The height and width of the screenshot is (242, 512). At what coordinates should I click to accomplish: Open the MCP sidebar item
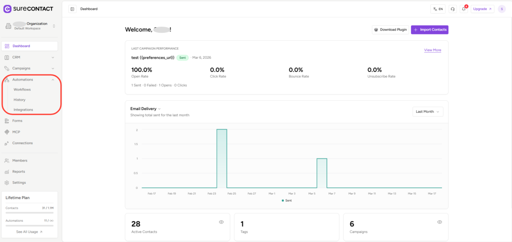tap(16, 132)
